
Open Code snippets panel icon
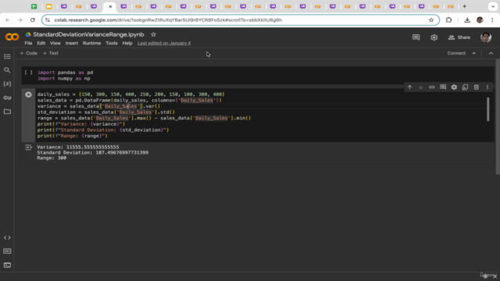click(x=7, y=237)
